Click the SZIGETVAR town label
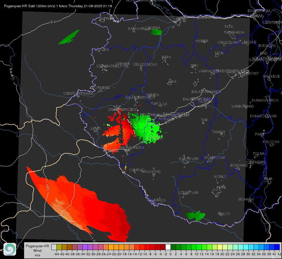Image resolution: width=282 pixels, height=259 pixels. tap(188, 193)
